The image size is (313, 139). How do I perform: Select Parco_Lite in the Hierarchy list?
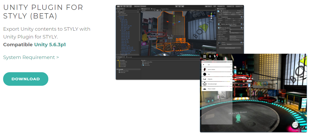coord(124,55)
